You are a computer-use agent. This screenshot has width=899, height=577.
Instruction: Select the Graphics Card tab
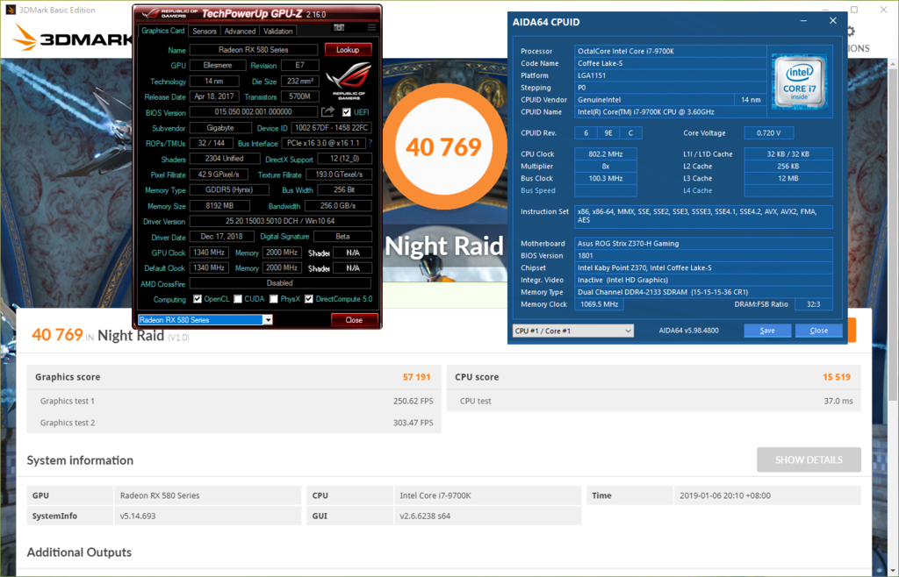[162, 31]
